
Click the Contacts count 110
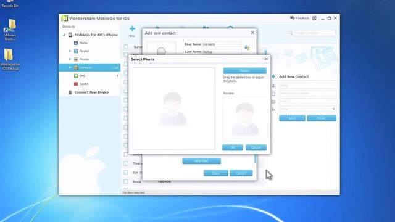tap(115, 68)
